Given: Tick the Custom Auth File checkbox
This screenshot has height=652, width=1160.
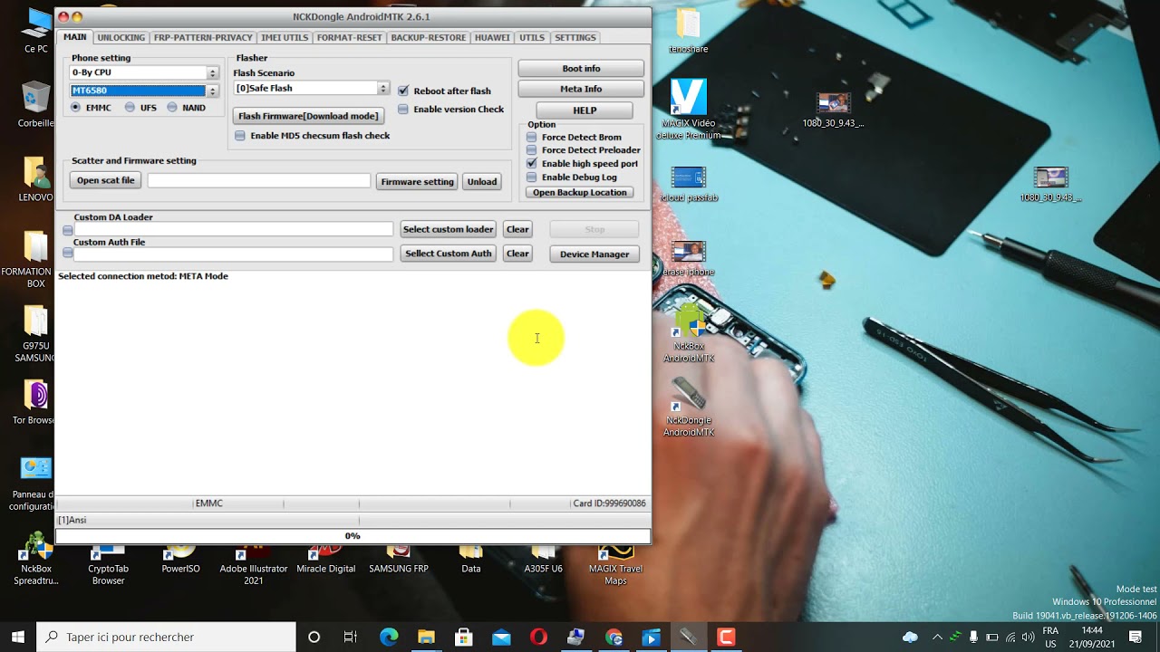Looking at the screenshot, I should pos(68,254).
